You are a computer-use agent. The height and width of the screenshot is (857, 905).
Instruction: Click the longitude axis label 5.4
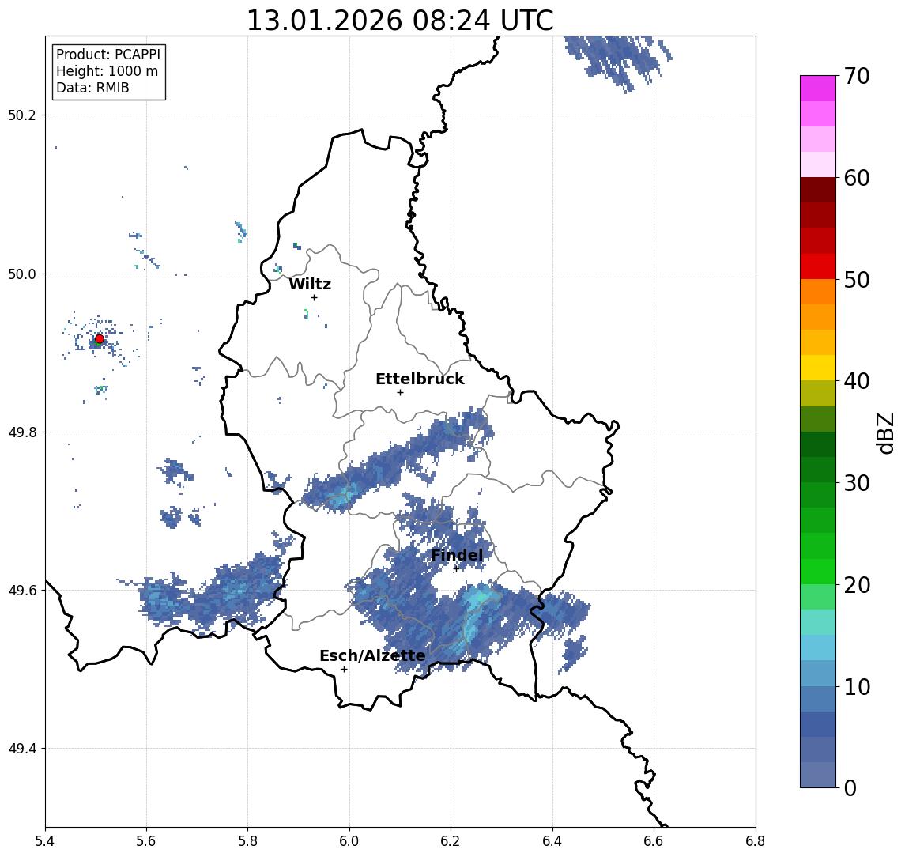pos(45,841)
